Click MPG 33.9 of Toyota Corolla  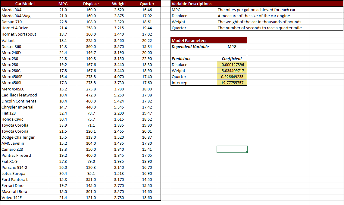pyautogui.click(x=63, y=125)
